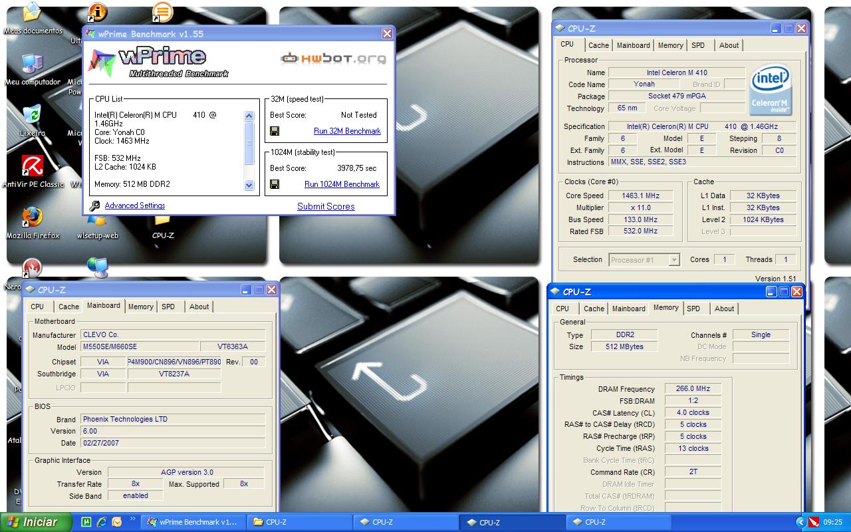Click the 1024M best score '3978,75 sec'
Screen dimensions: 851x532
[x=356, y=168]
